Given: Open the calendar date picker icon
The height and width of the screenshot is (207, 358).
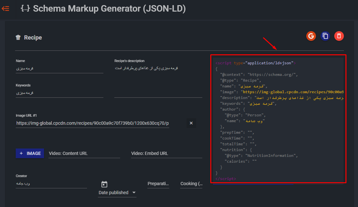Looking at the screenshot, I should point(104,184).
